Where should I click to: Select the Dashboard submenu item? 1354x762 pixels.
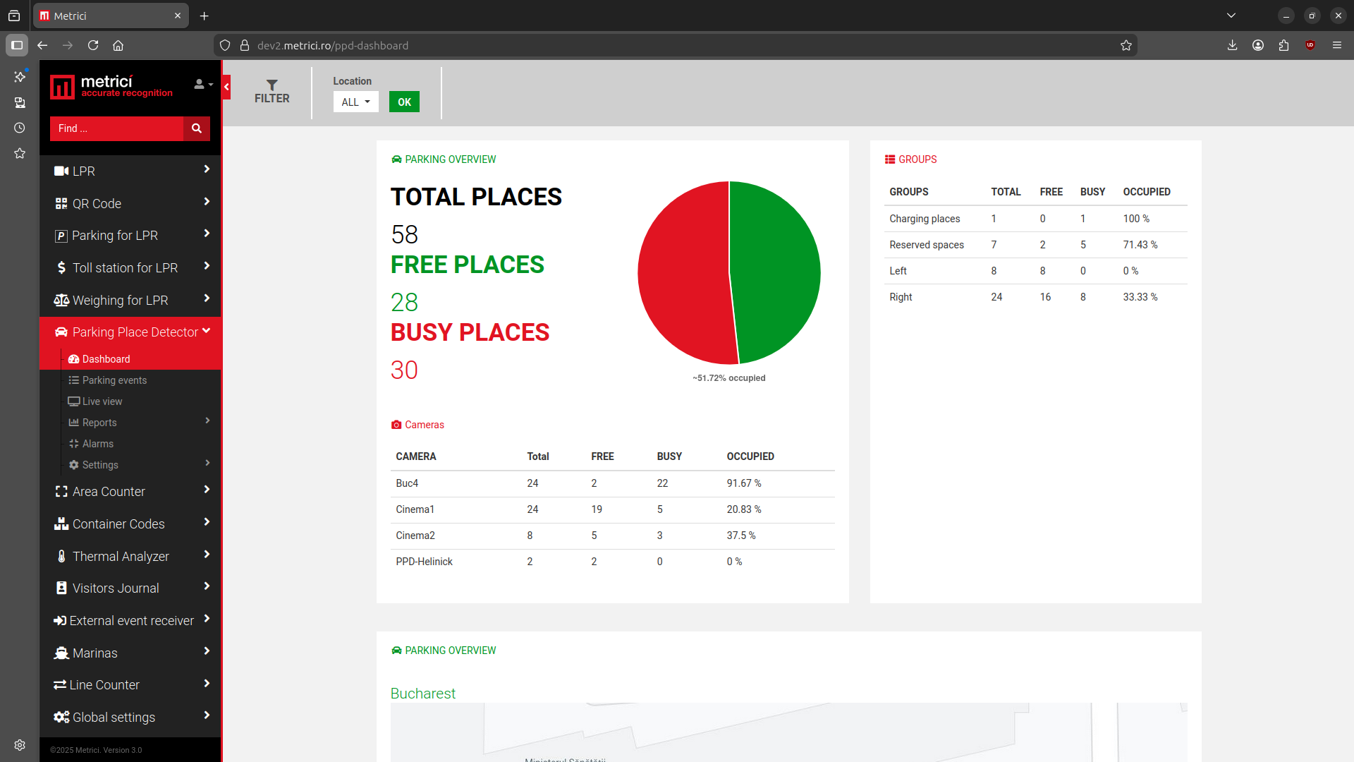(106, 359)
